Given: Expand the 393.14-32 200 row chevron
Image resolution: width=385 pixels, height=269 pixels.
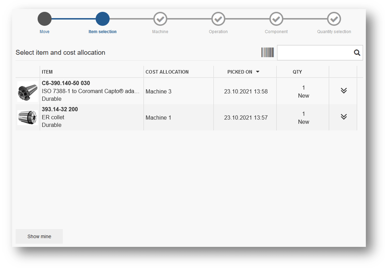Looking at the screenshot, I should pos(344,117).
